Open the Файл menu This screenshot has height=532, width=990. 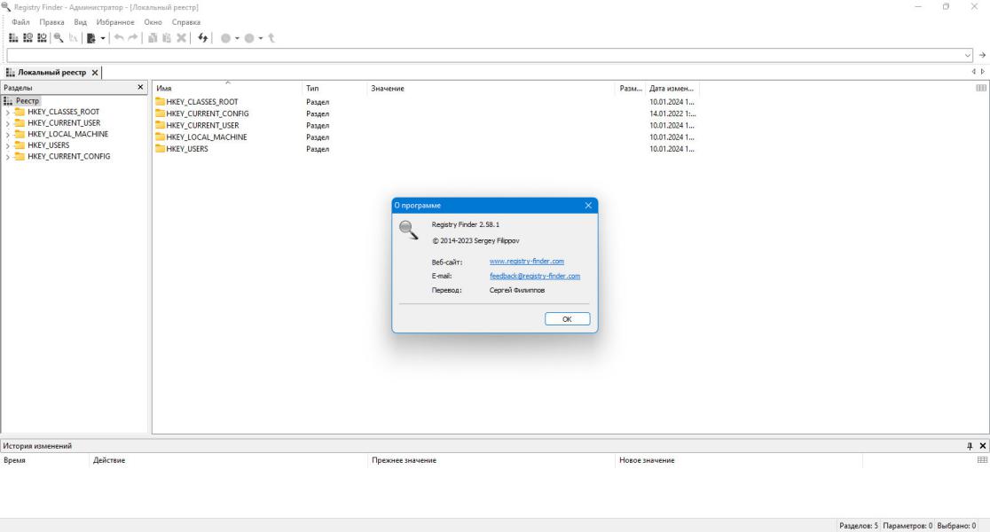tap(20, 22)
